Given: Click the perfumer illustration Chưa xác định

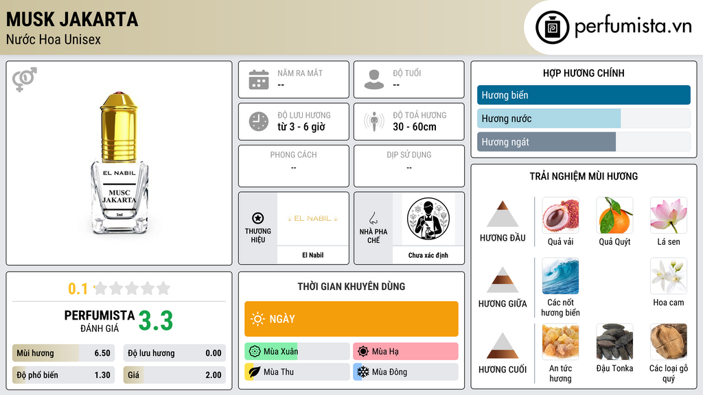Looking at the screenshot, I should (x=428, y=219).
